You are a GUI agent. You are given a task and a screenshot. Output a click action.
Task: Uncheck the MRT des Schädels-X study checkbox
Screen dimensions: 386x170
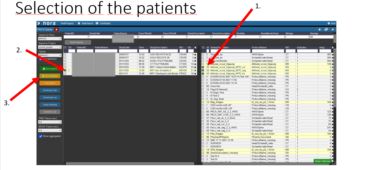pyautogui.click(x=65, y=70)
